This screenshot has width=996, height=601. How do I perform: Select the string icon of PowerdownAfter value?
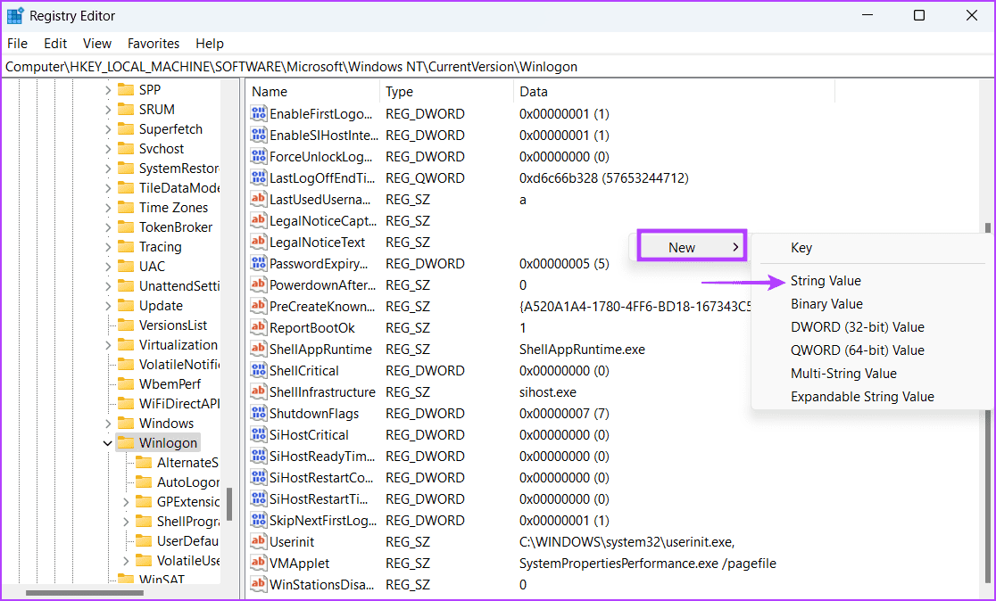[258, 285]
